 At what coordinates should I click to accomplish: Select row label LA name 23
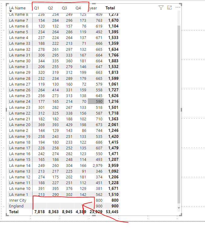pos(20,107)
